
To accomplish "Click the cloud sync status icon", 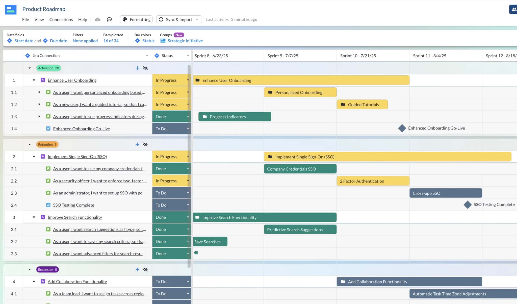I will pyautogui.click(x=98, y=19).
